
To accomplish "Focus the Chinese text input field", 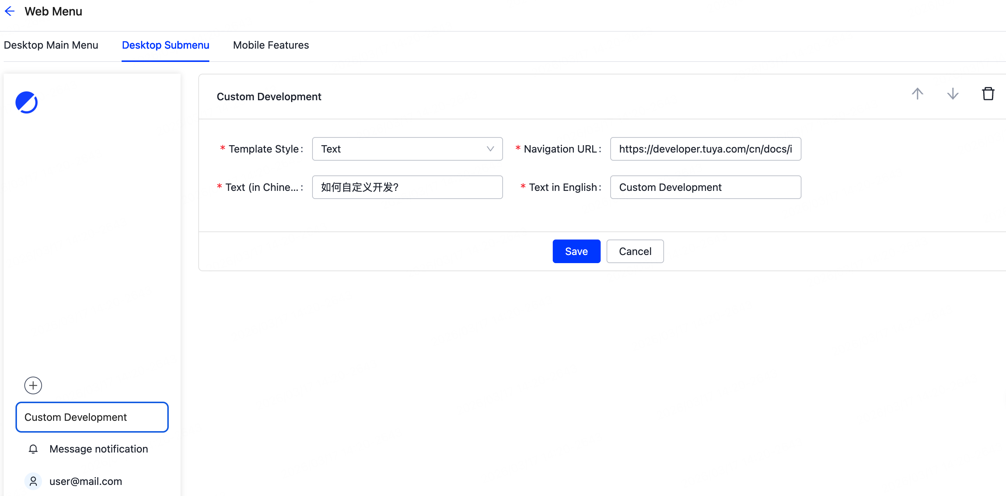I will tap(407, 187).
